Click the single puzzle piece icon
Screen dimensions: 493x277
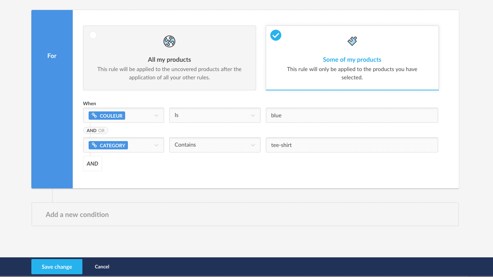tap(352, 41)
